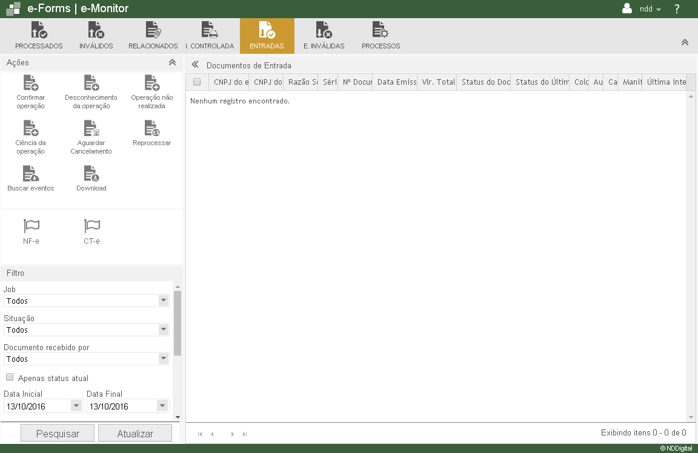This screenshot has width=698, height=453.
Task: Select the NF-e flag icon
Action: click(31, 226)
